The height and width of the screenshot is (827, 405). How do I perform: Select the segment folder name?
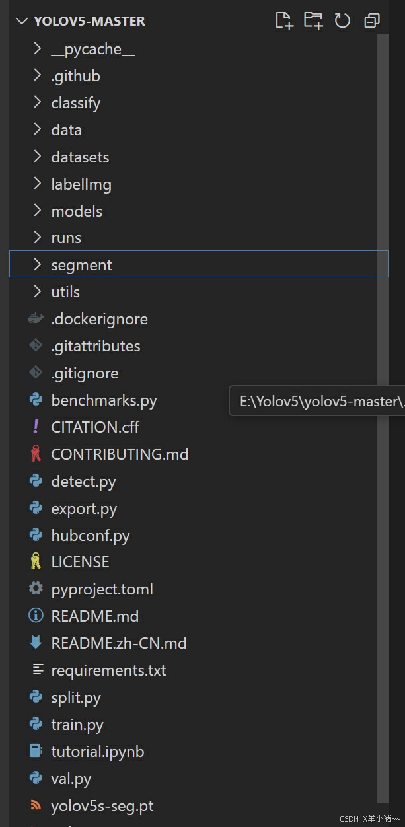tap(82, 265)
